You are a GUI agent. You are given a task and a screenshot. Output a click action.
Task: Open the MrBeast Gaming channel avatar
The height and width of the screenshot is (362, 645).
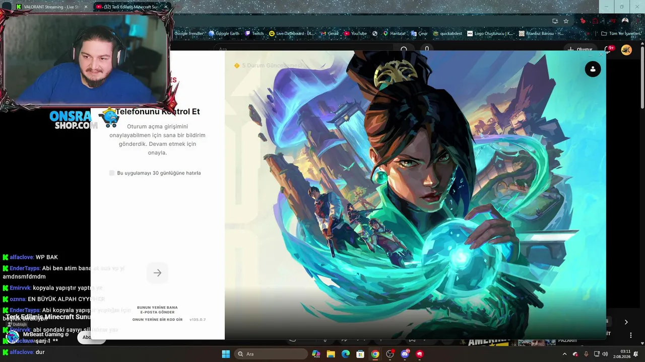coord(12,336)
